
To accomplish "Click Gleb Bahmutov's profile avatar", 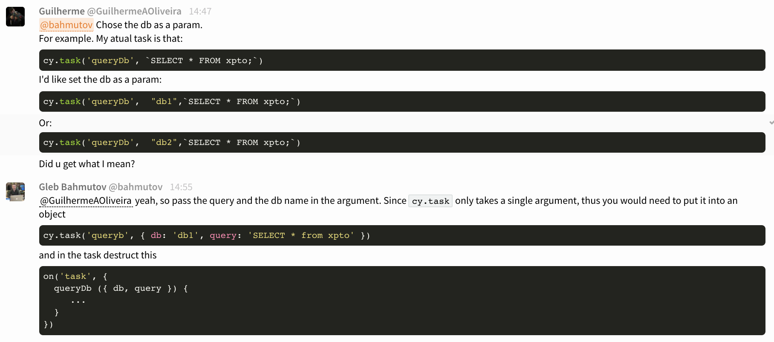I will [15, 191].
